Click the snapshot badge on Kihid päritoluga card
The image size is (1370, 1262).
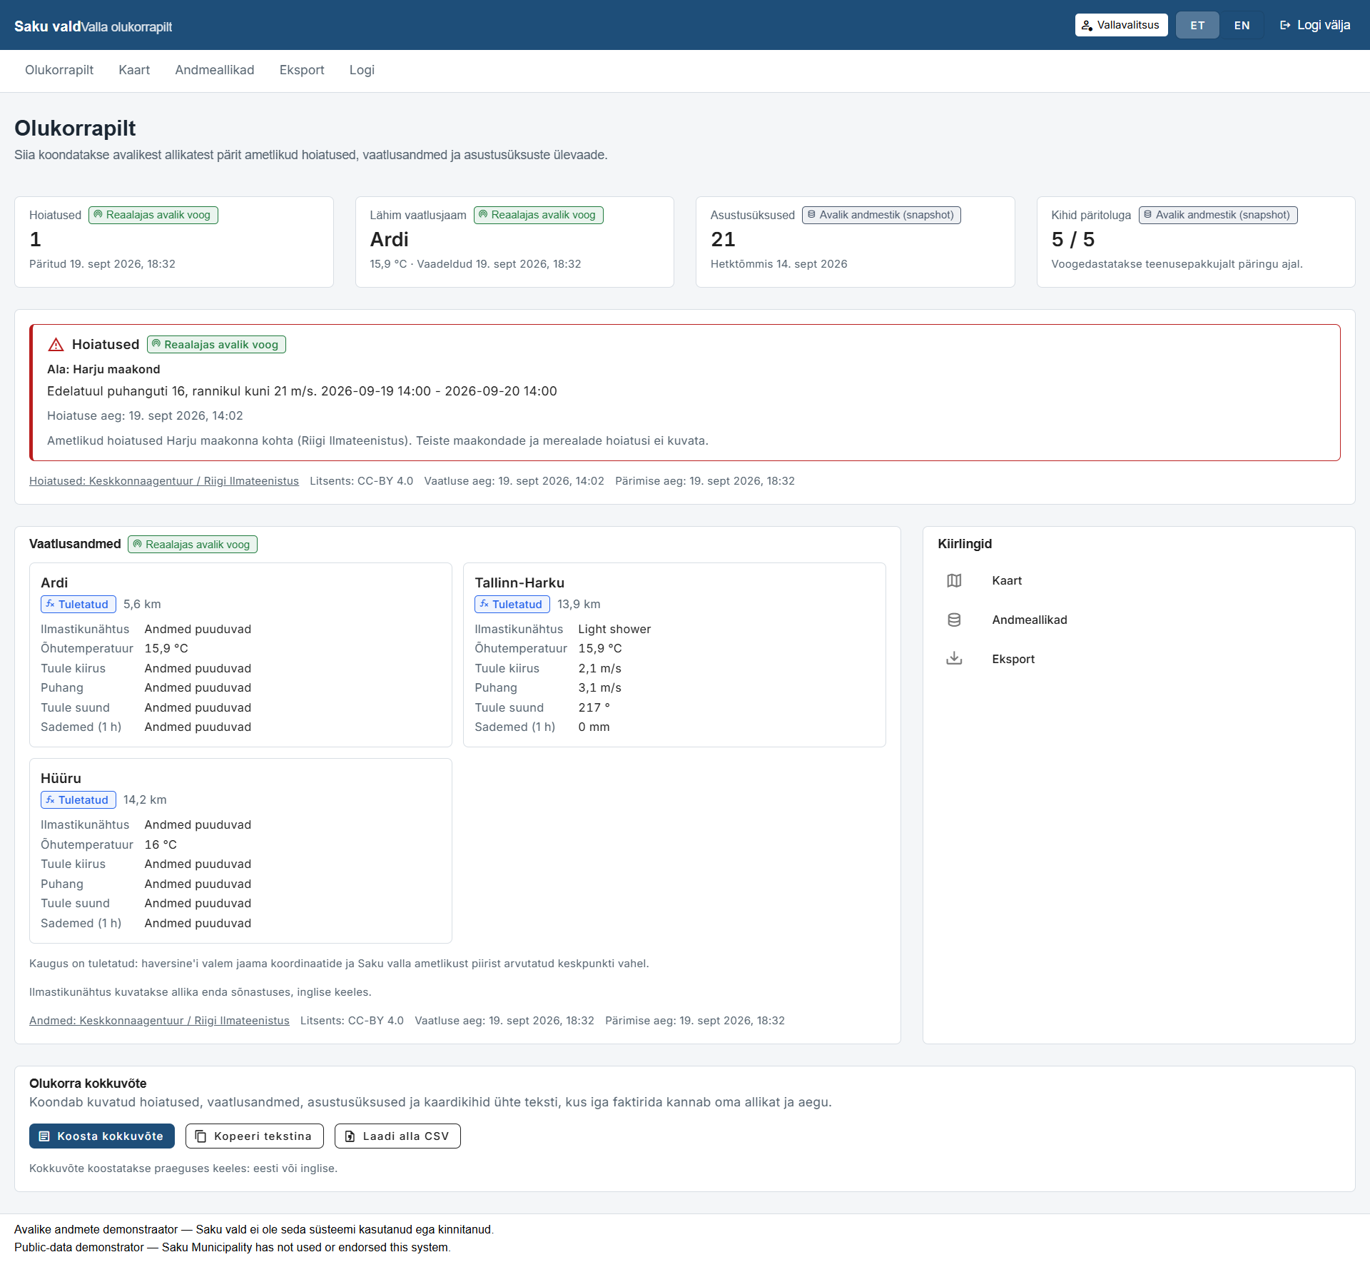[x=1217, y=215]
